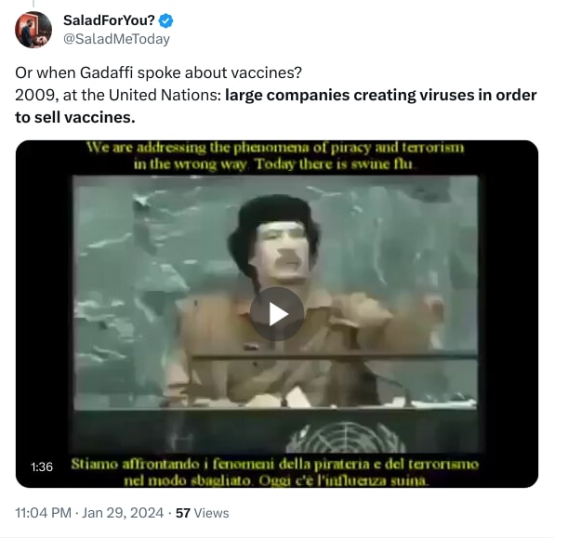Click the UN emblem in video frame
The height and width of the screenshot is (538, 568).
pos(346,438)
